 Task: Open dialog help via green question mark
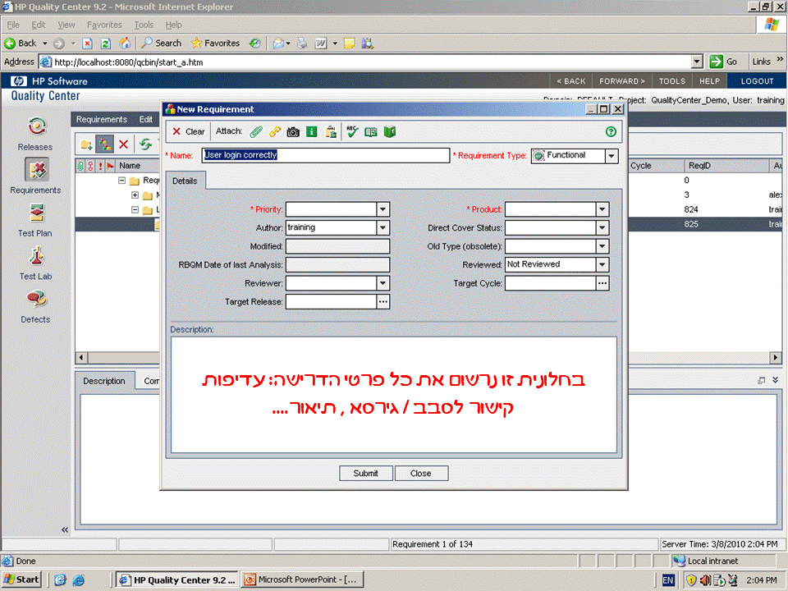coord(611,131)
